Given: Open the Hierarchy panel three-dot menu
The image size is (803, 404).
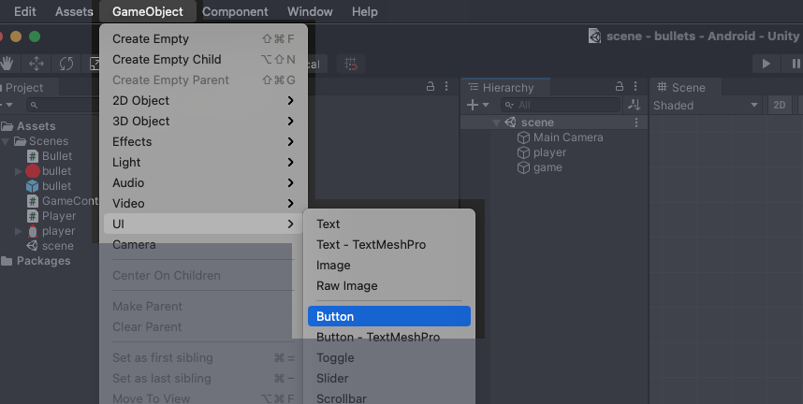Looking at the screenshot, I should pos(635,86).
